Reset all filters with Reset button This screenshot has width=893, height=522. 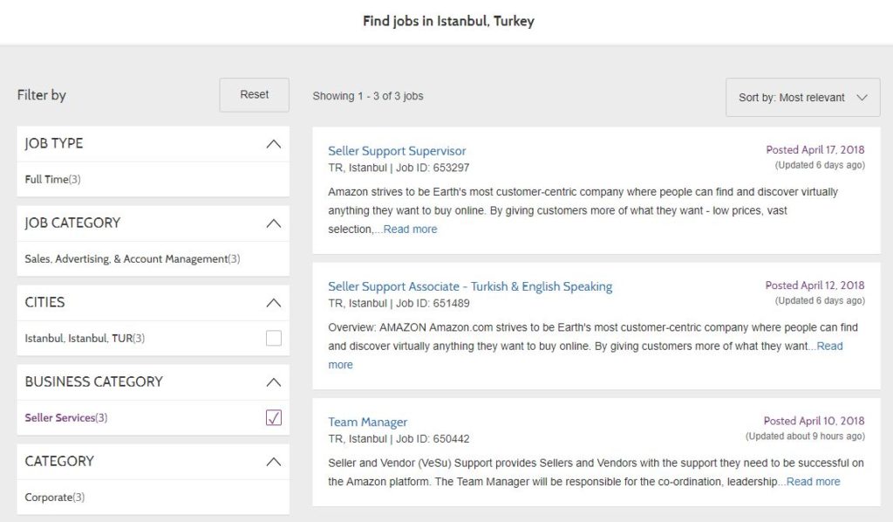pos(254,94)
